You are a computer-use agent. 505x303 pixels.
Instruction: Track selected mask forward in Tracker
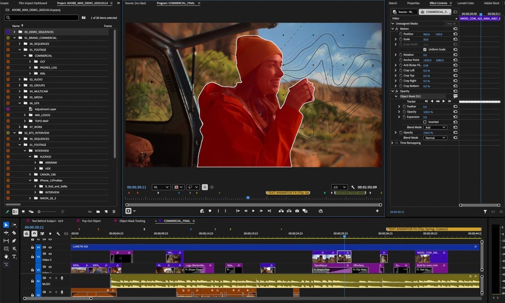[x=444, y=101]
